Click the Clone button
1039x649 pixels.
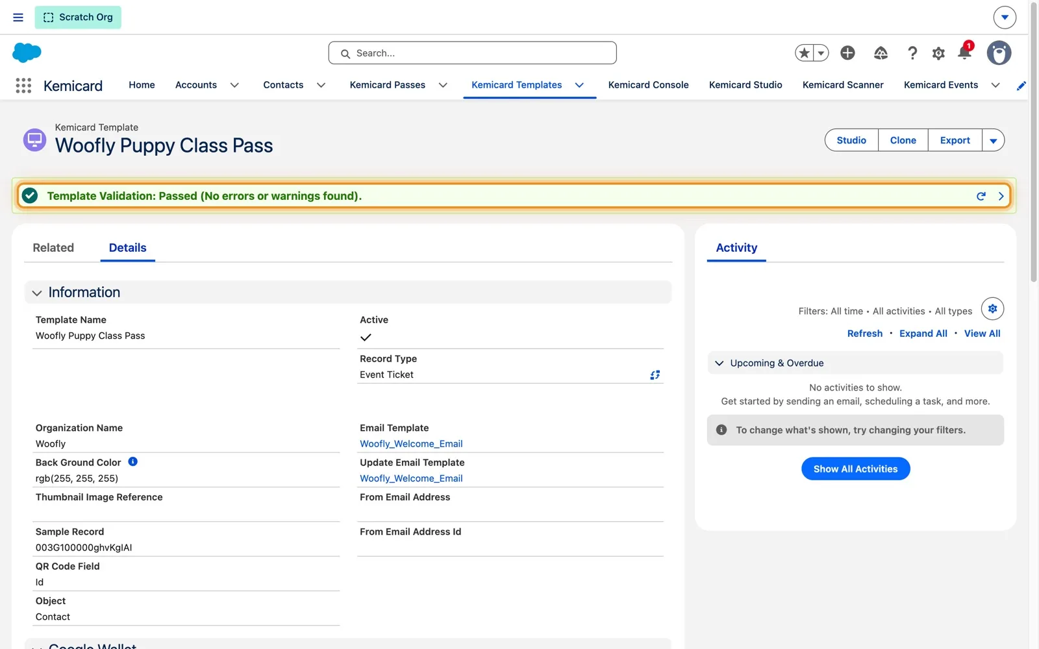(x=903, y=140)
